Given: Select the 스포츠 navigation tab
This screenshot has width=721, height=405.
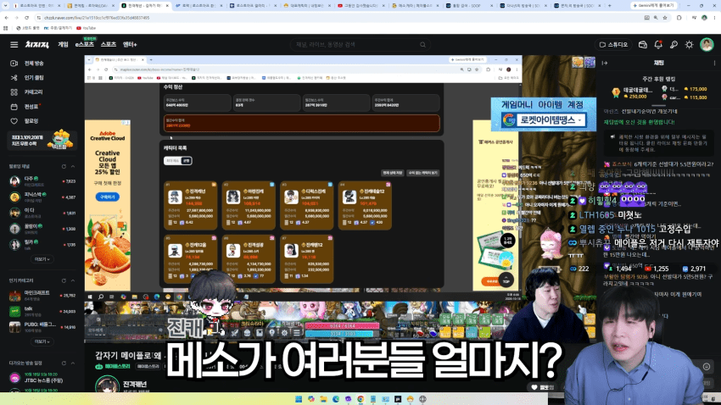Looking at the screenshot, I should click(x=109, y=45).
